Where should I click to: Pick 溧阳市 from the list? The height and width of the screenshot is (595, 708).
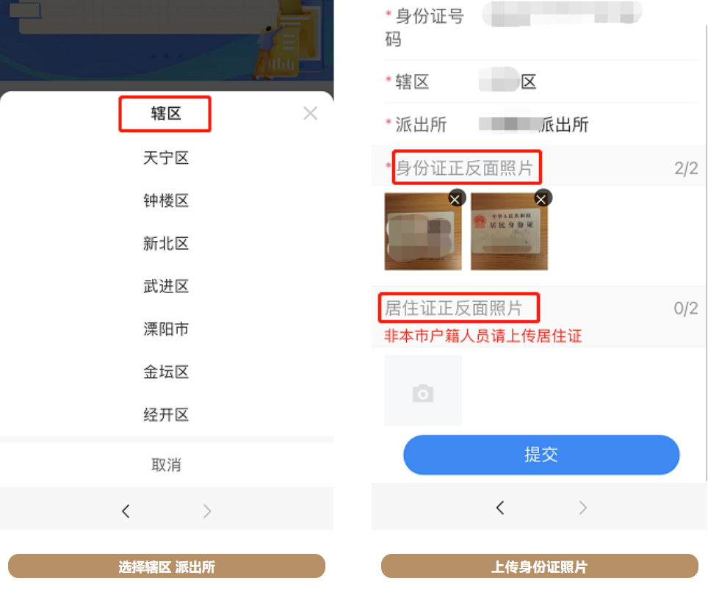pos(166,329)
